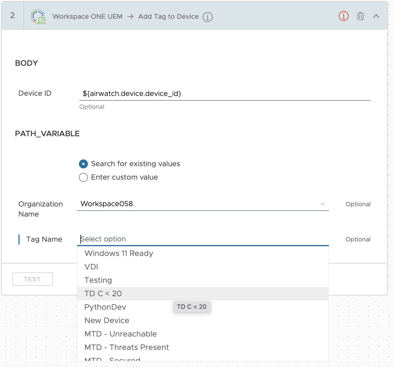The width and height of the screenshot is (393, 367).
Task: Choose the VDI tag
Action: coord(91,267)
